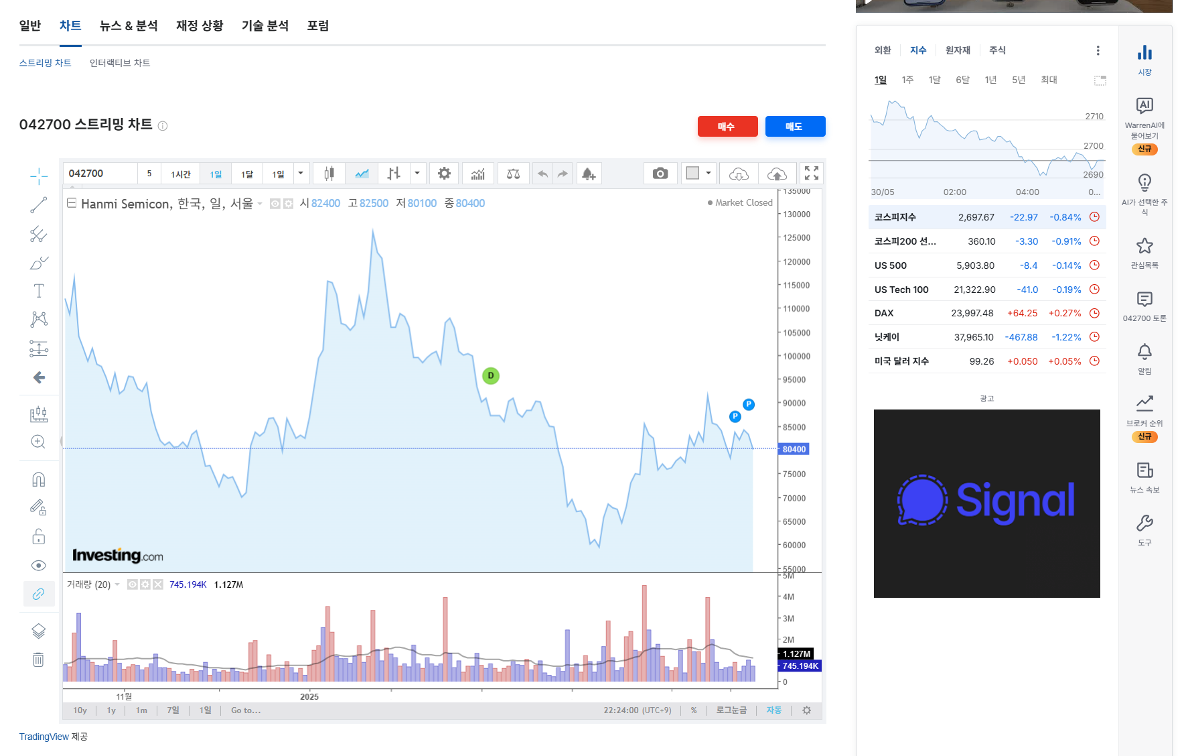Expand the chart type dropdown arrow
This screenshot has height=756, width=1186.
coord(418,173)
